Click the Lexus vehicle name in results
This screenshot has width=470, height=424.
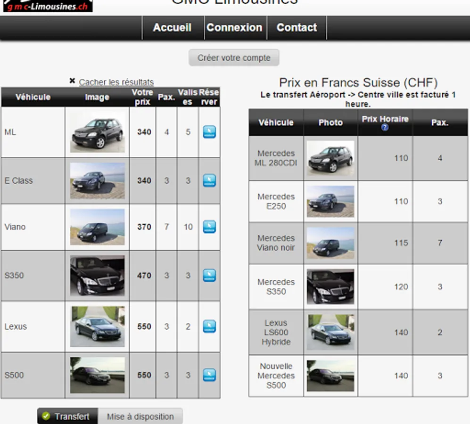click(16, 326)
